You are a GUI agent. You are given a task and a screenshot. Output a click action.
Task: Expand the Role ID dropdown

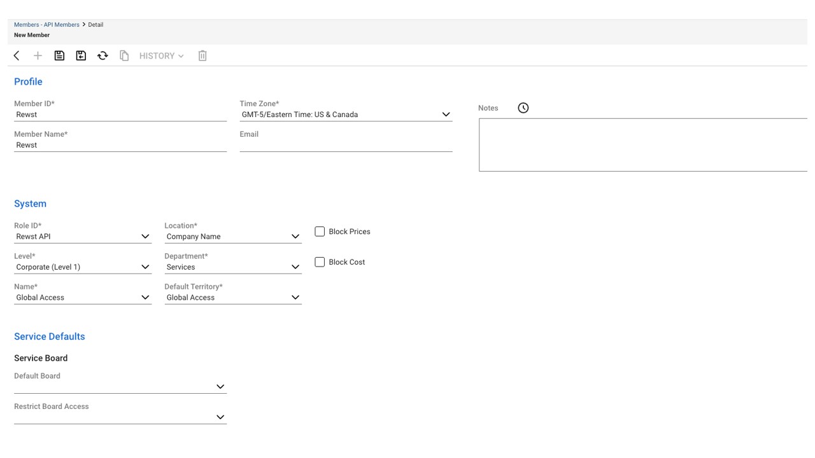click(145, 236)
